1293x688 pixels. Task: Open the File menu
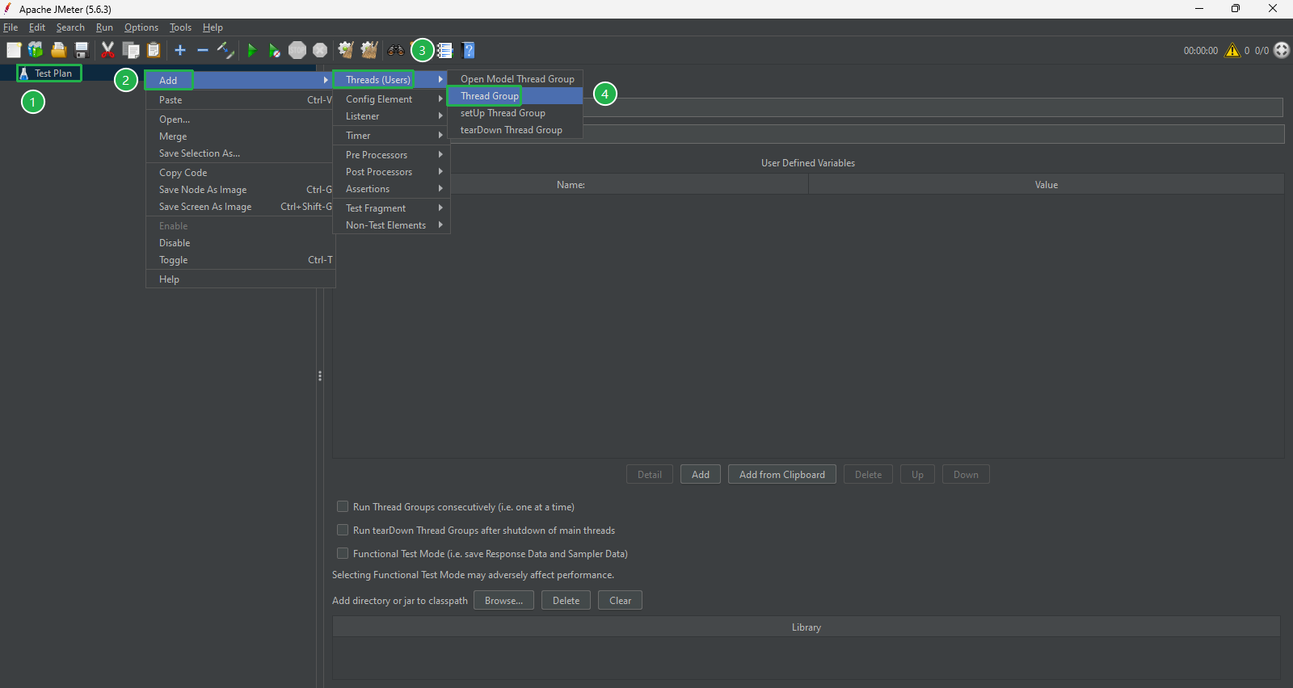tap(11, 27)
